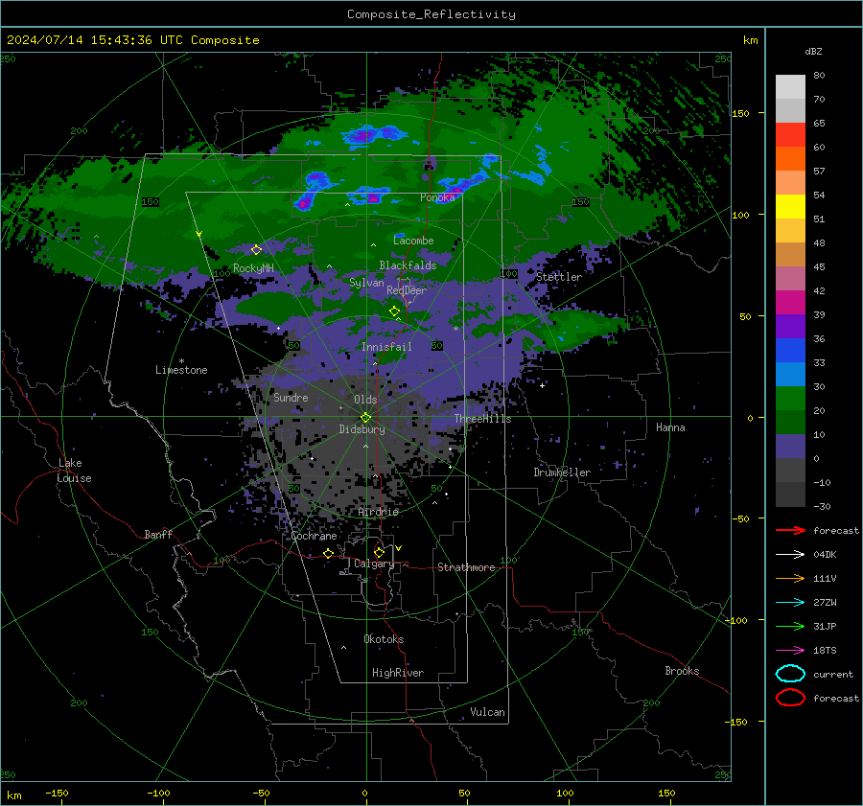This screenshot has width=863, height=806.
Task: Select the purple 10 dBZ color swatch
Action: point(790,446)
